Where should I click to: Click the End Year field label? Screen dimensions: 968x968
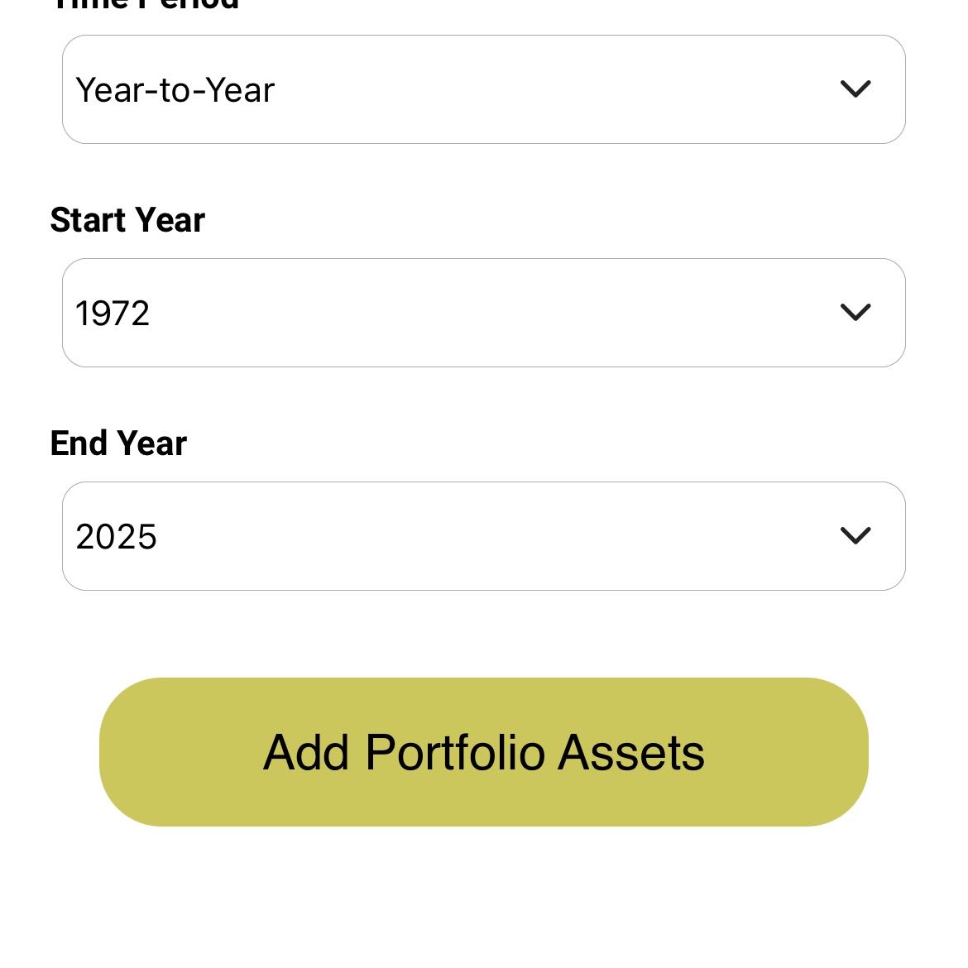tap(118, 443)
